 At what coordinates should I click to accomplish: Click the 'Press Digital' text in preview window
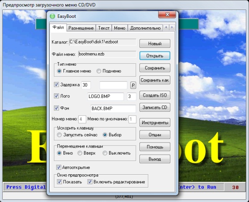pyautogui.click(x=26, y=187)
